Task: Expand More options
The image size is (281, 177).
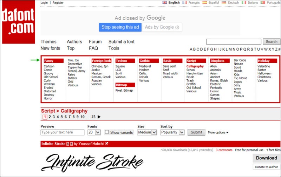Action: [x=218, y=132]
